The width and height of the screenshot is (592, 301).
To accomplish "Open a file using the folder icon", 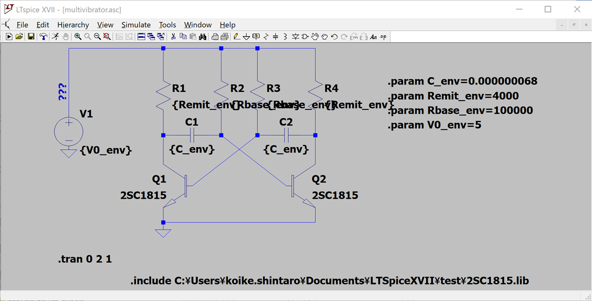I will [x=19, y=37].
